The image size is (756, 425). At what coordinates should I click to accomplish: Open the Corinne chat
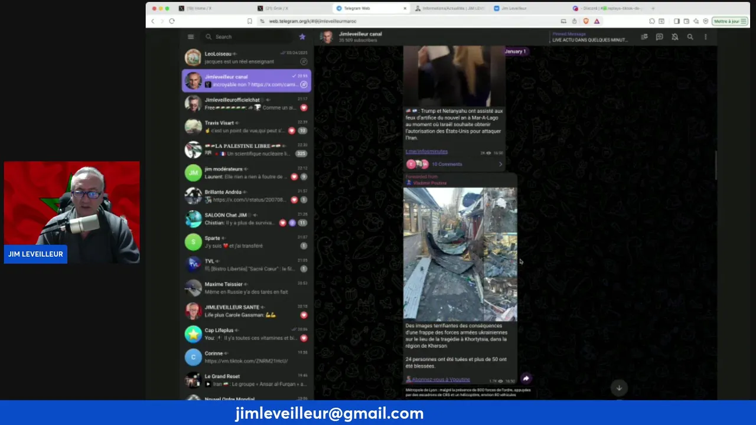point(246,357)
